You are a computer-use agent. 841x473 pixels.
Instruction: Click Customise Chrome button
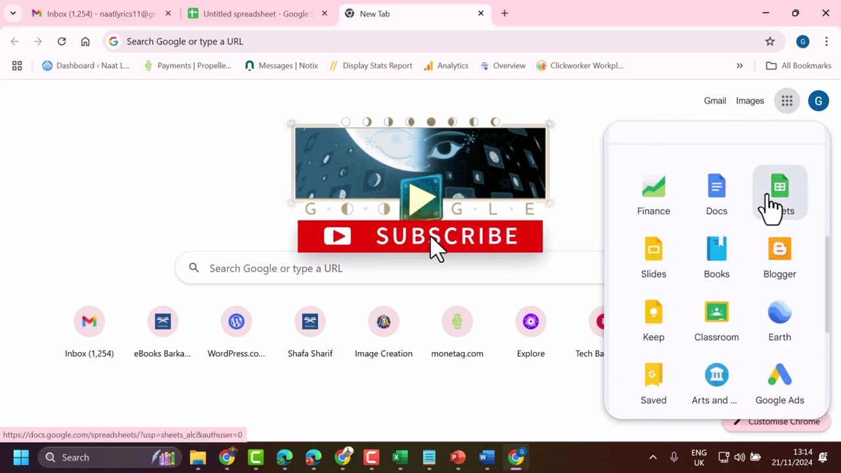777,422
